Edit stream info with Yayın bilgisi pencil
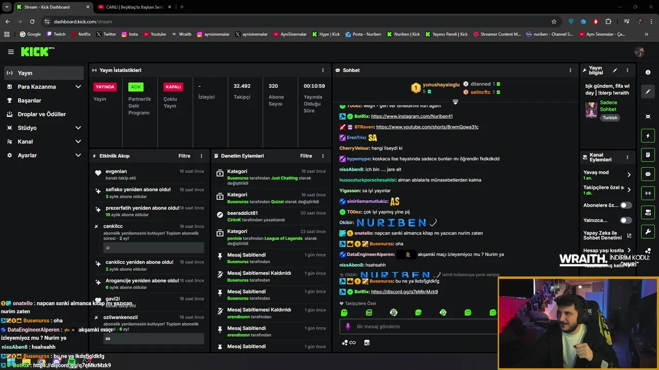The height and width of the screenshot is (370, 659). tap(615, 70)
